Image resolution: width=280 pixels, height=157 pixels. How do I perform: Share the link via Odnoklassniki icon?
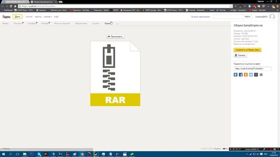point(246,75)
